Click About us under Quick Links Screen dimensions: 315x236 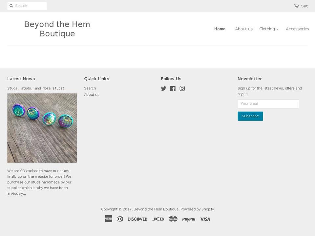click(x=92, y=94)
